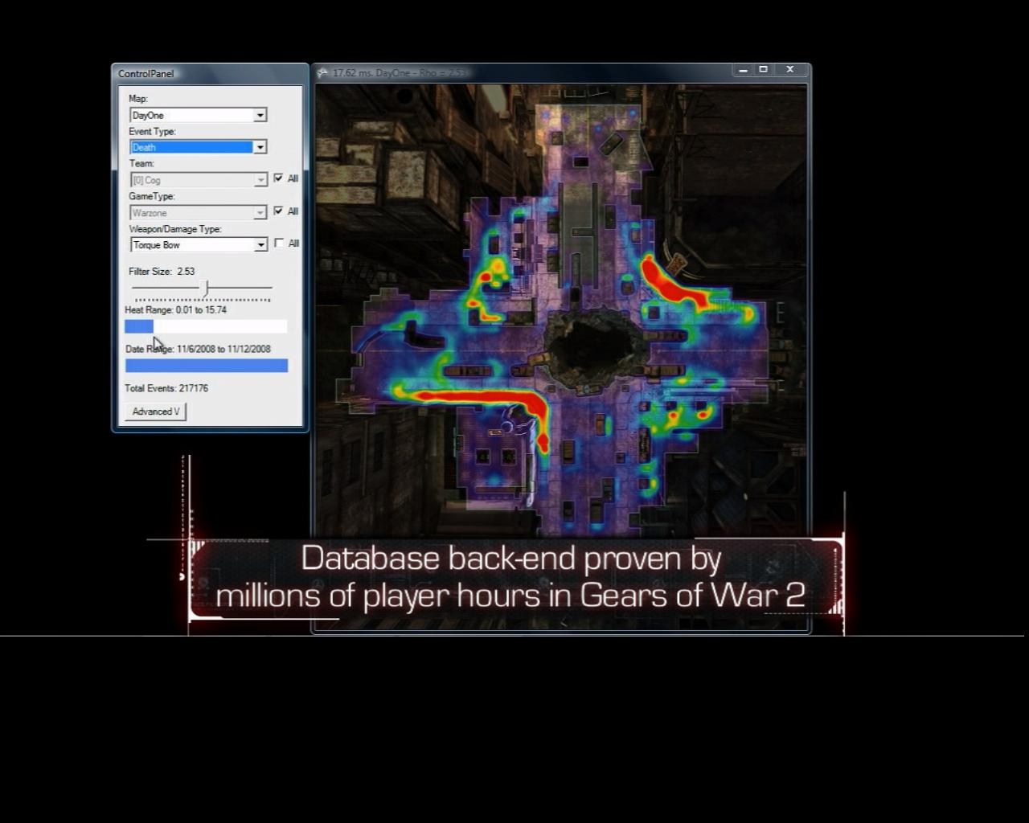Screen dimensions: 1029x823
Task: Maximize the heatmap viewer window
Action: [x=763, y=70]
